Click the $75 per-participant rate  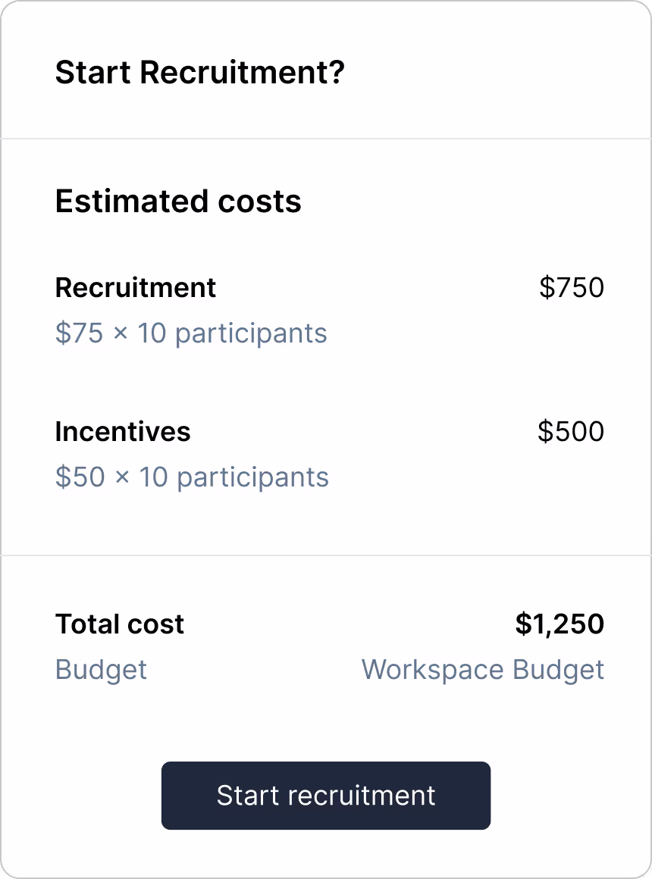tap(79, 333)
